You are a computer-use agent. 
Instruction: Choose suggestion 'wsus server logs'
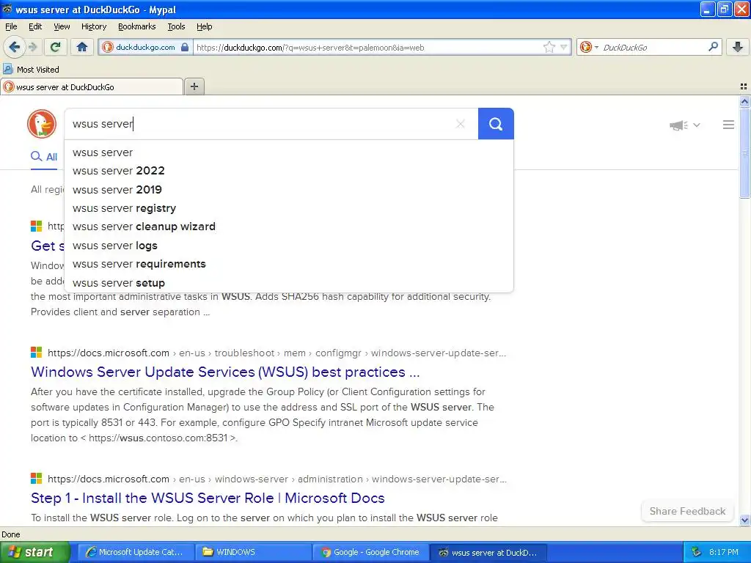click(289, 246)
